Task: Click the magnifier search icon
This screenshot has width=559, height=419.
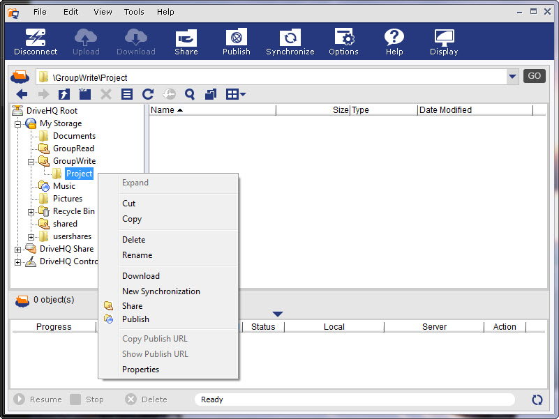Action: point(189,94)
